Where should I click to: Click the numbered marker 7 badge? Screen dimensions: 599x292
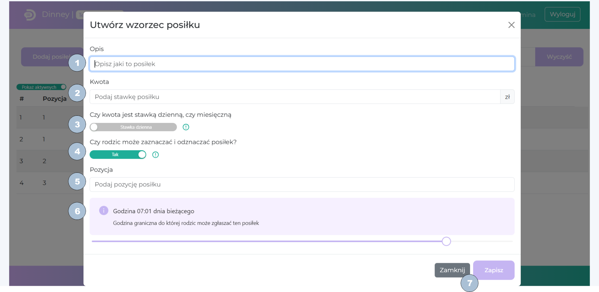point(469,283)
